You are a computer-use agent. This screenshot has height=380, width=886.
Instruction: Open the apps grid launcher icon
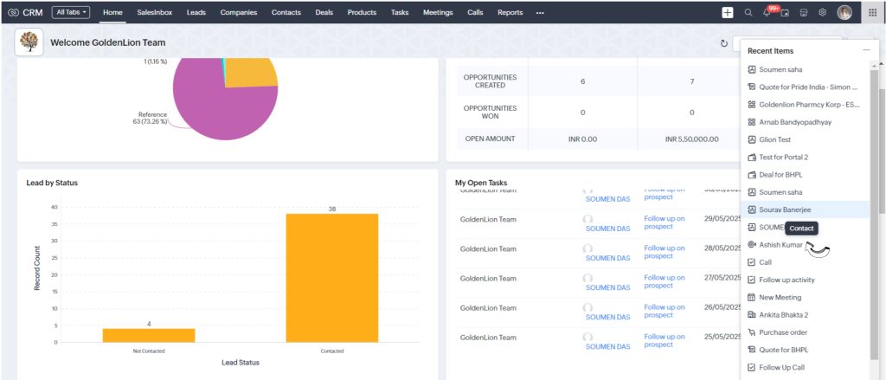click(x=871, y=13)
